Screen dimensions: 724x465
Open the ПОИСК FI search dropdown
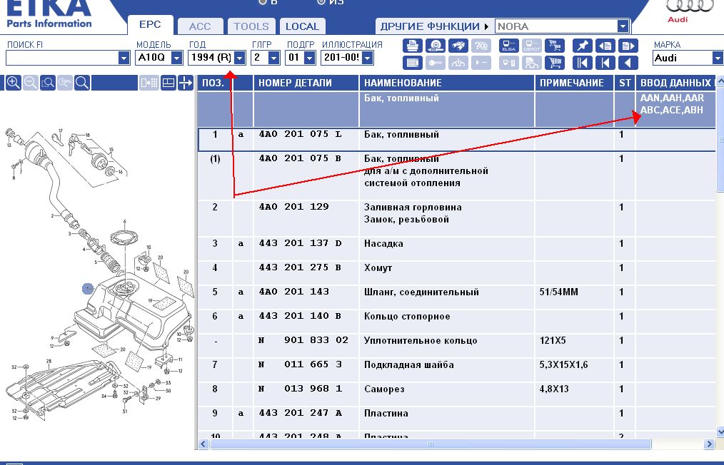[124, 58]
